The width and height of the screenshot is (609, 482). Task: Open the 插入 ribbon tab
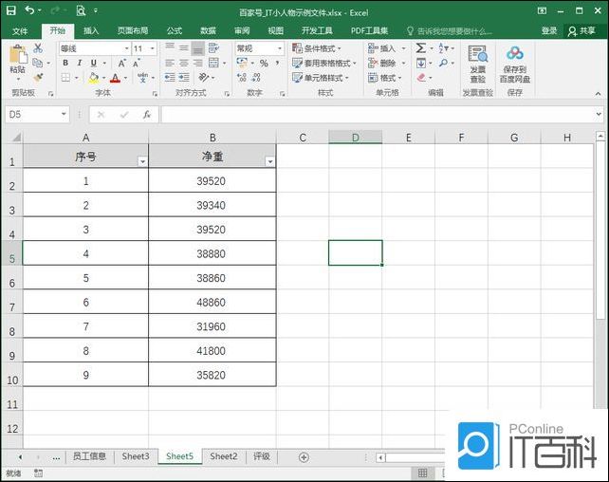(91, 30)
